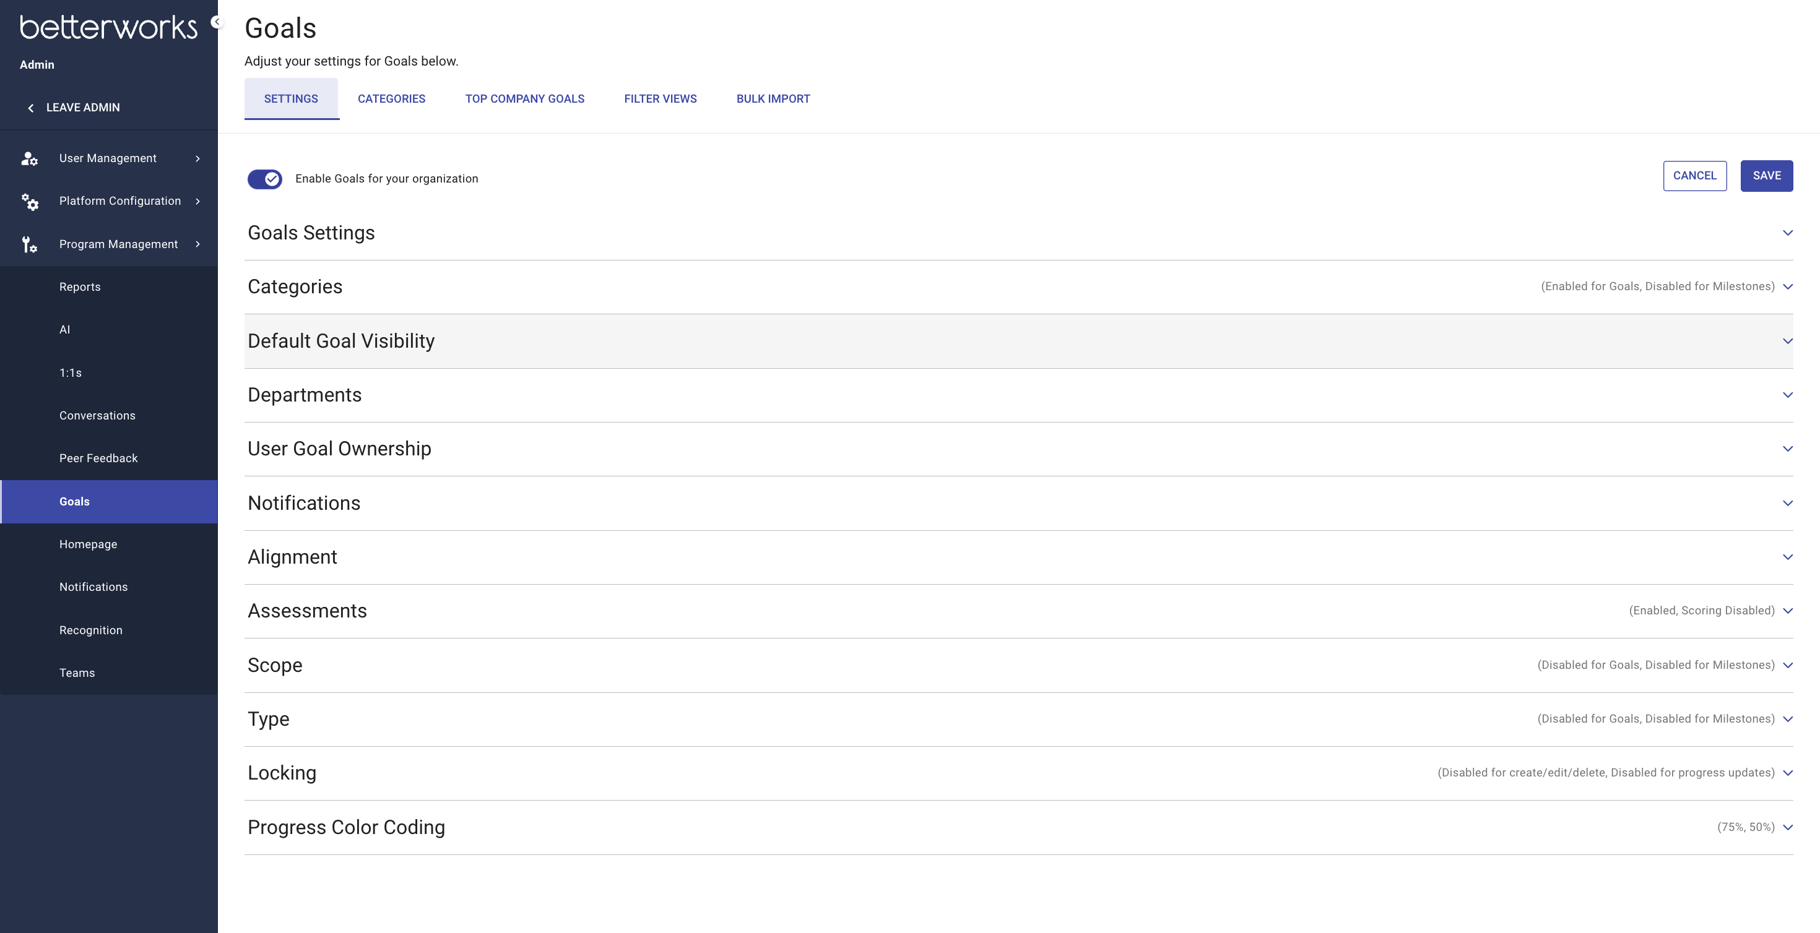Click the User Management people-gear icon
This screenshot has height=933, width=1820.
click(29, 159)
